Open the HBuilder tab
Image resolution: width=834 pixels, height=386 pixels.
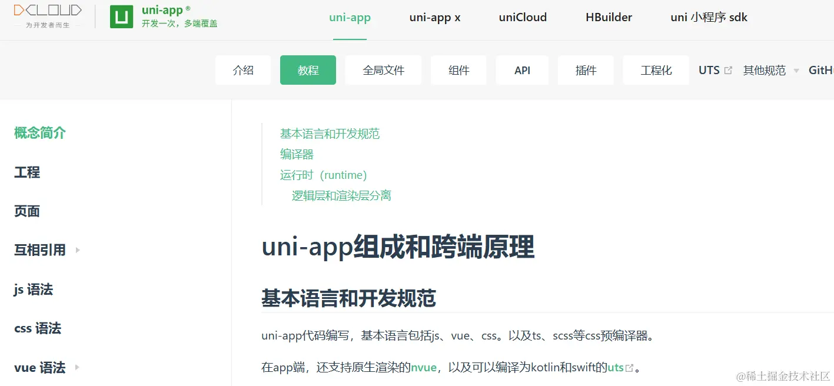point(609,18)
